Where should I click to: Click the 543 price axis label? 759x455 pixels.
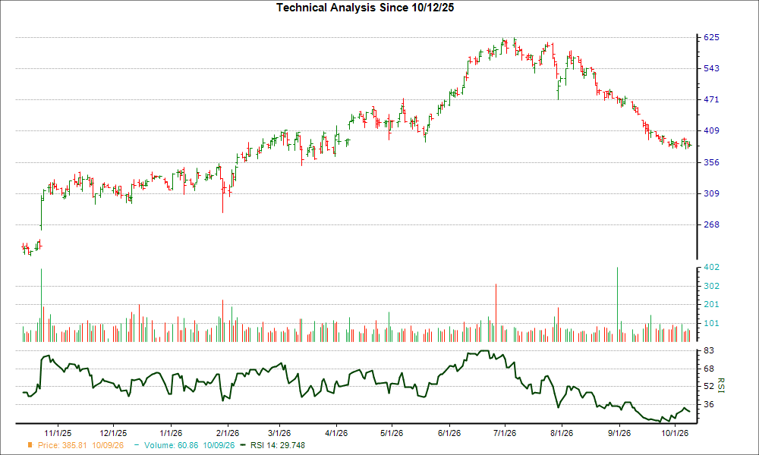[711, 69]
